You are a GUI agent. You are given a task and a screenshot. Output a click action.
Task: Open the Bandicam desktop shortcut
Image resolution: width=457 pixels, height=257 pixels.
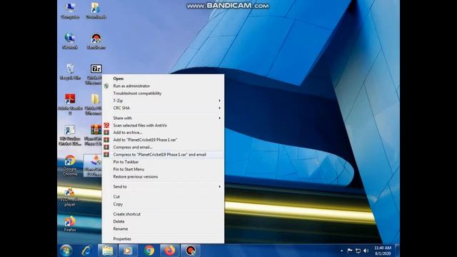[96, 41]
